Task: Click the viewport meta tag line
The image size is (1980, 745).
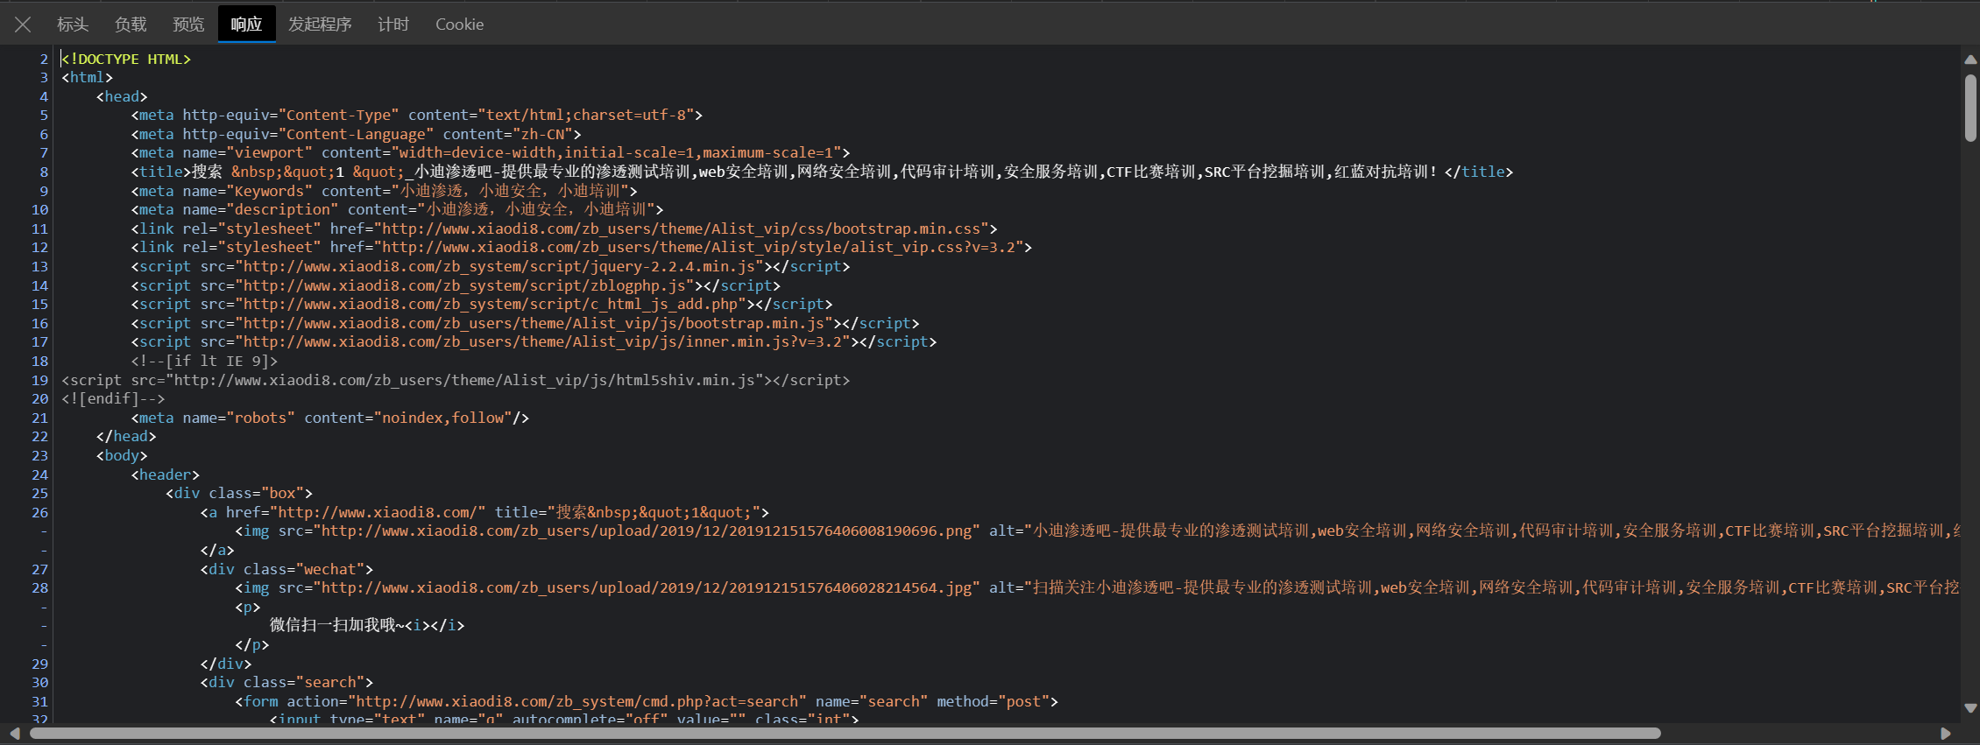Action: pos(491,152)
